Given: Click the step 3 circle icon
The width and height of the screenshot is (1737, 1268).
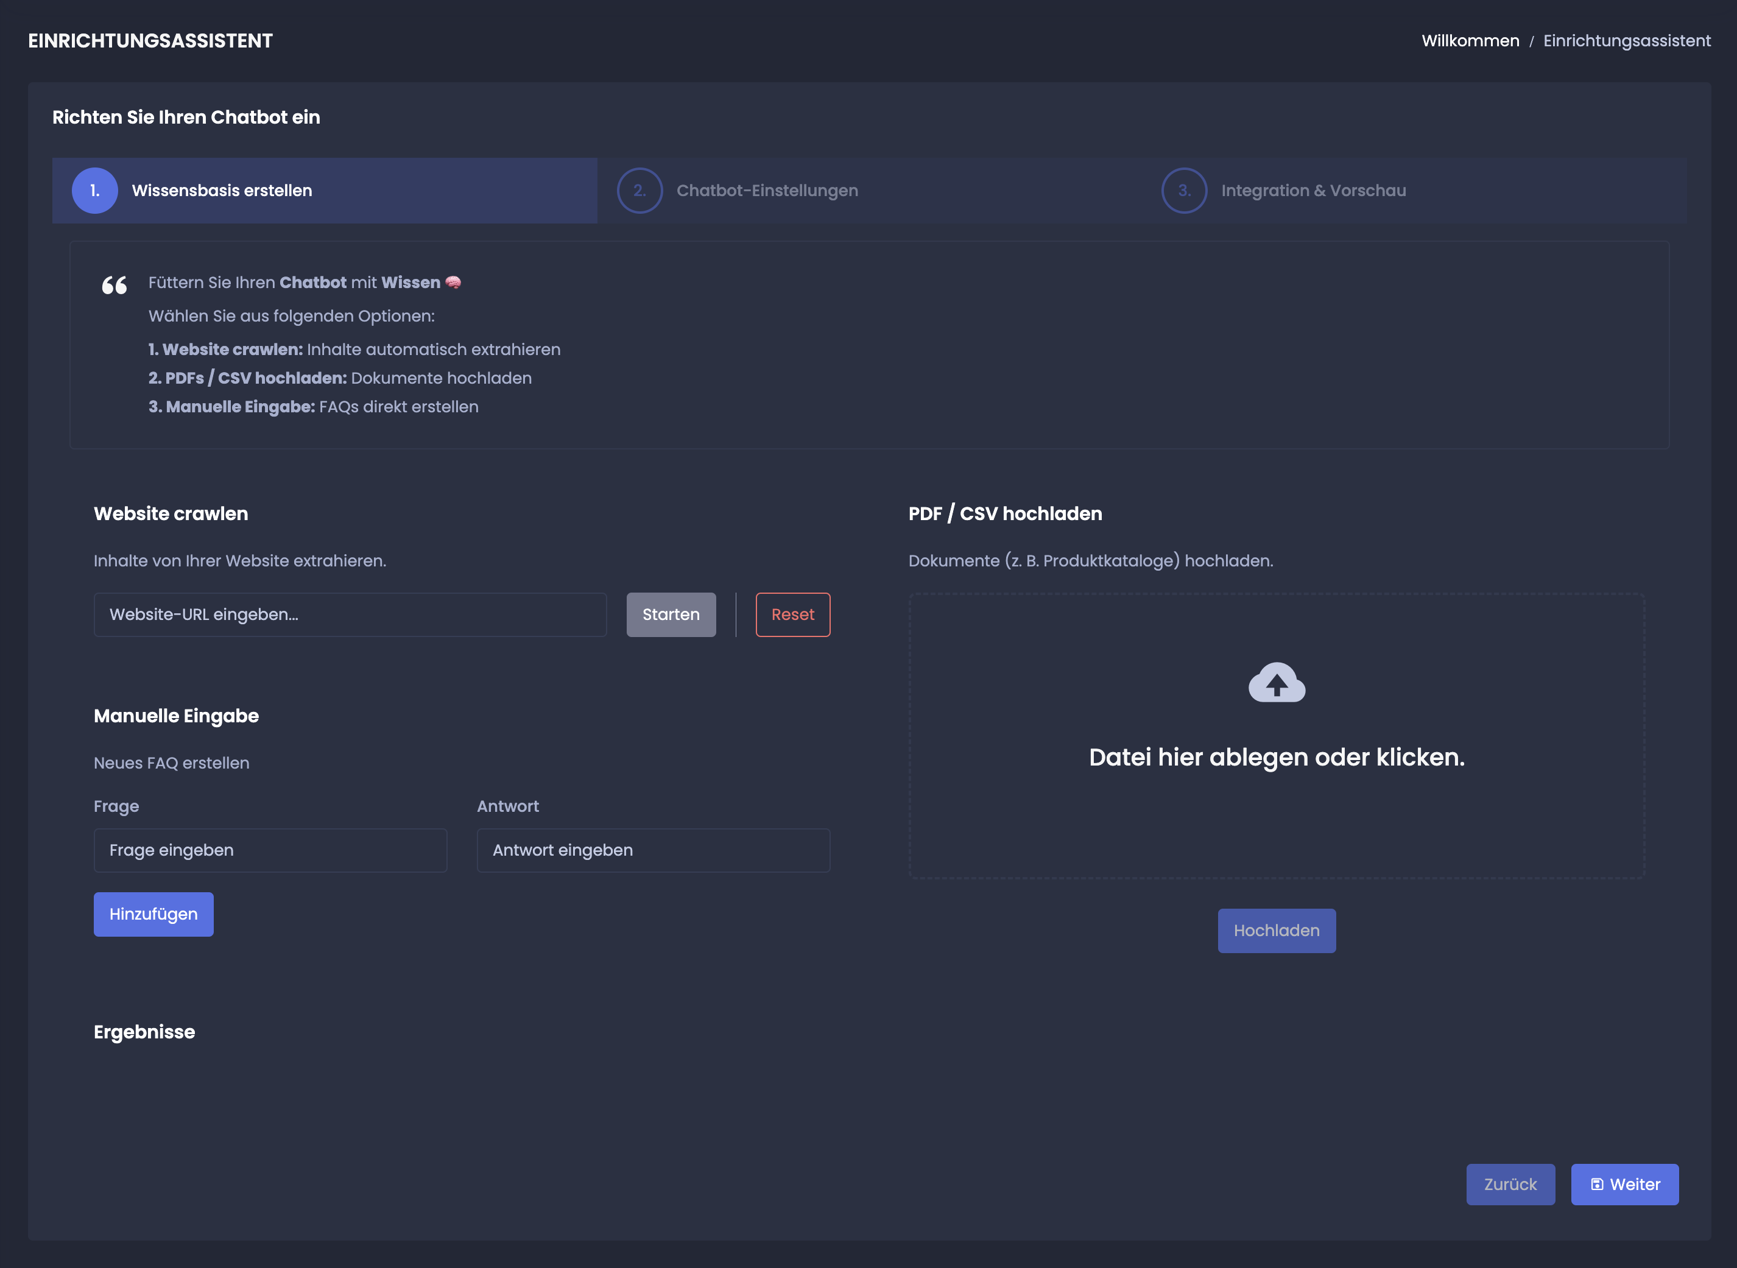Looking at the screenshot, I should click(x=1183, y=191).
